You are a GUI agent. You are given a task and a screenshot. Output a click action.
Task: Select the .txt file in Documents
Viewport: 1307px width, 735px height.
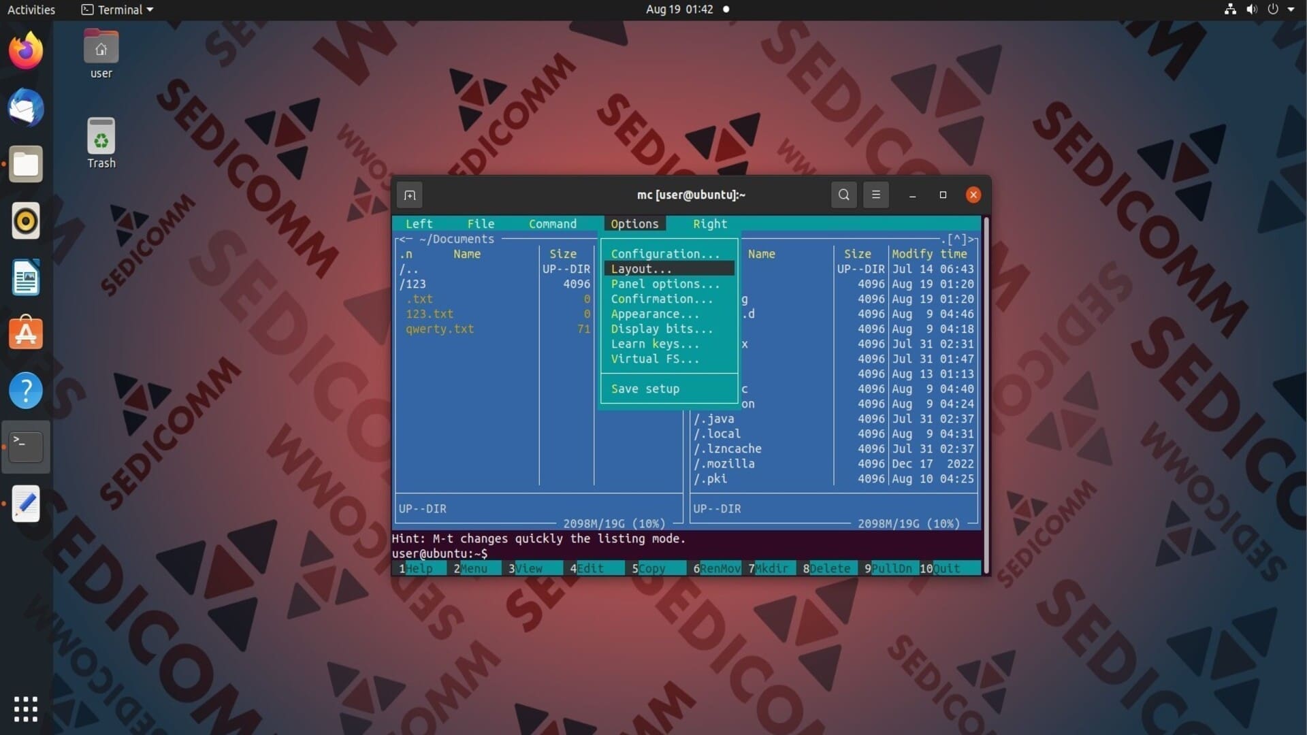click(x=495, y=299)
